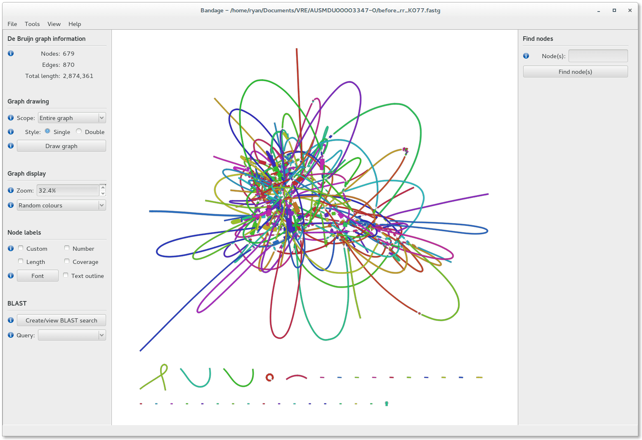
Task: Click the info icon next to Scope
Action: (11, 118)
